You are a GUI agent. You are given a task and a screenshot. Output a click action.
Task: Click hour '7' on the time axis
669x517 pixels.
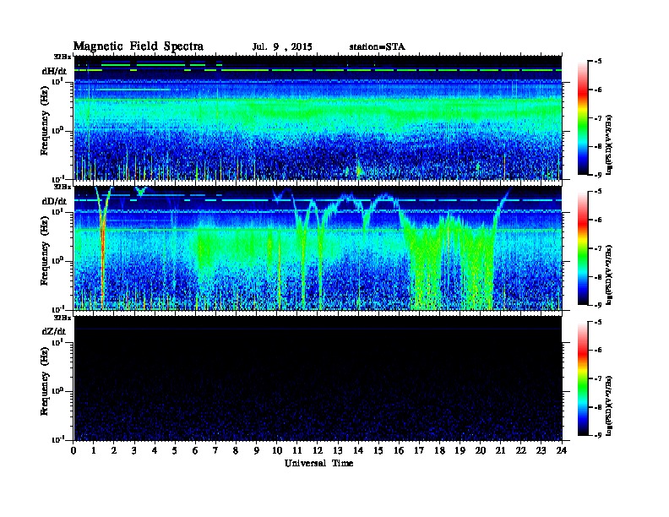[x=216, y=451]
